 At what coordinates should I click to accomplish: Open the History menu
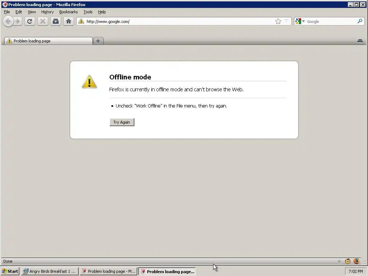click(x=47, y=12)
